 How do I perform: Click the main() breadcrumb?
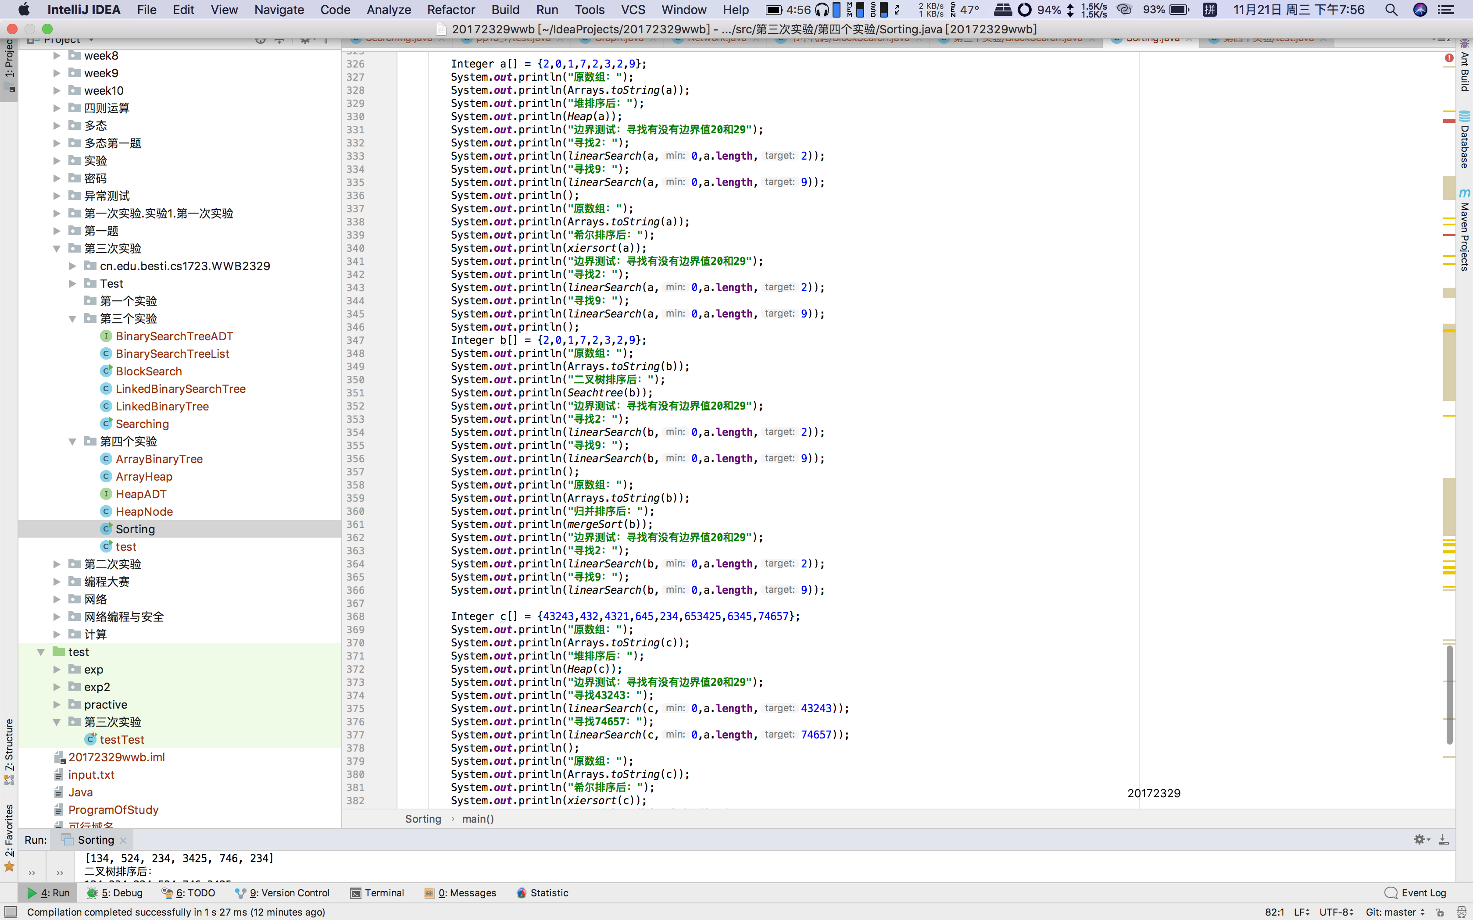point(478,819)
